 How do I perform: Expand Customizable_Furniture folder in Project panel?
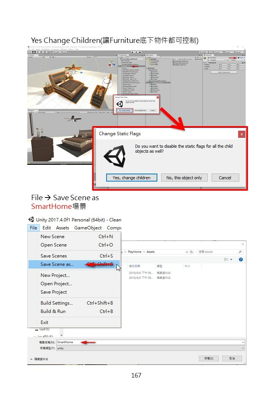[148, 81]
